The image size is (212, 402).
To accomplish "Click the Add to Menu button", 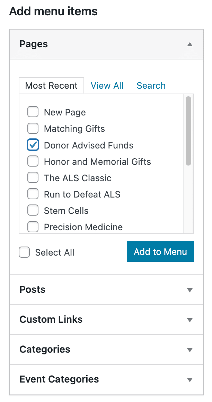I will click(x=160, y=252).
